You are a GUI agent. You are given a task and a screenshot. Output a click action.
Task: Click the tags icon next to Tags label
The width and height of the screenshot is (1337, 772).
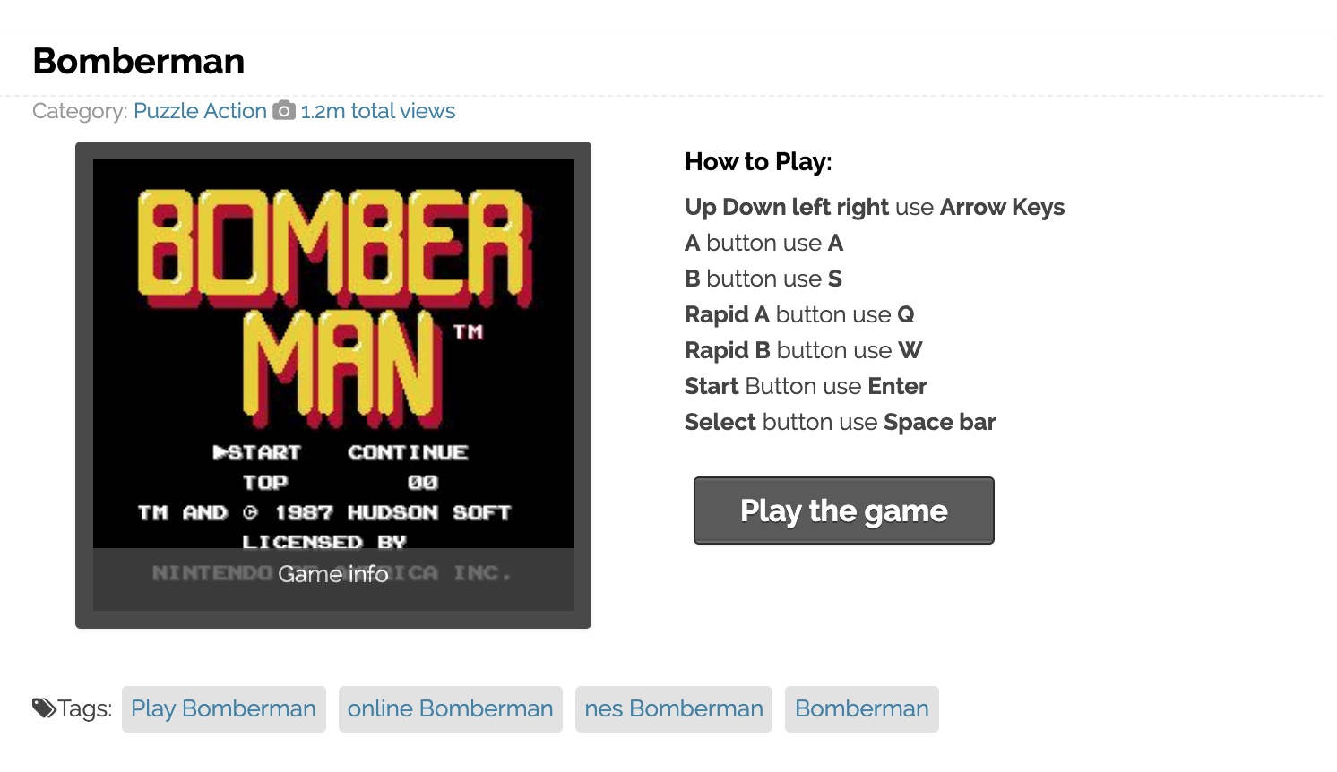pos(44,708)
